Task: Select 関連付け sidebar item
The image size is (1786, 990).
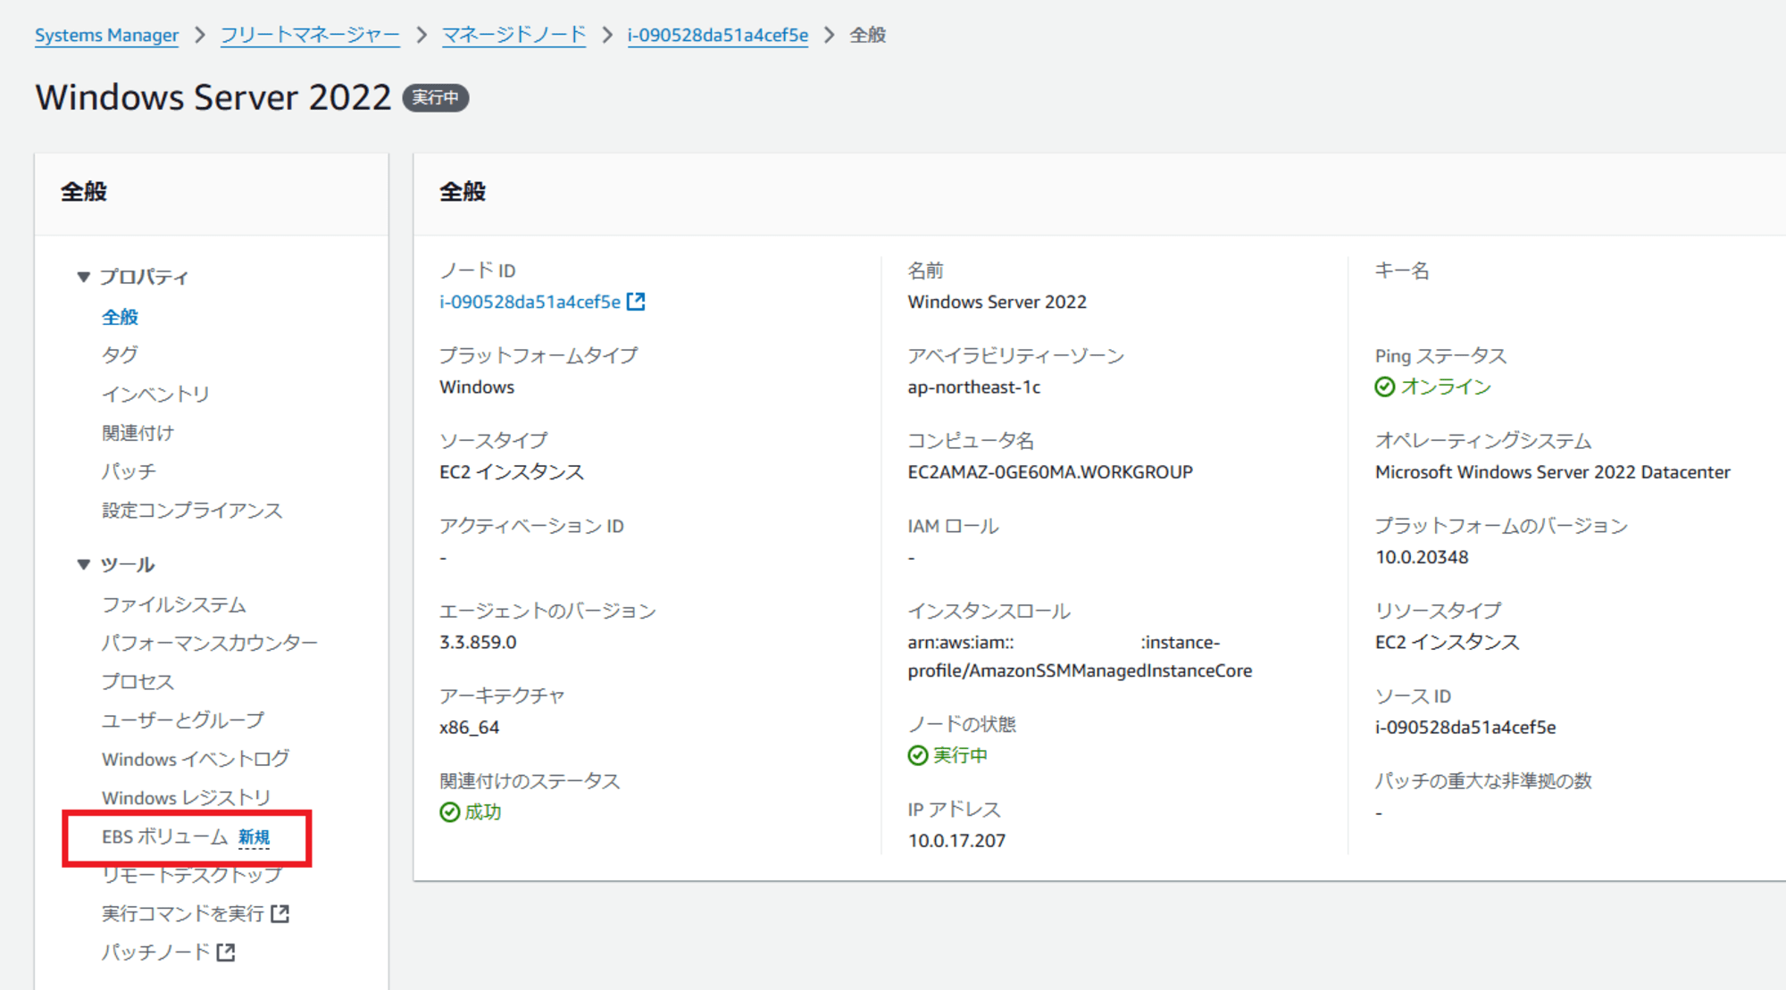Action: coord(138,433)
